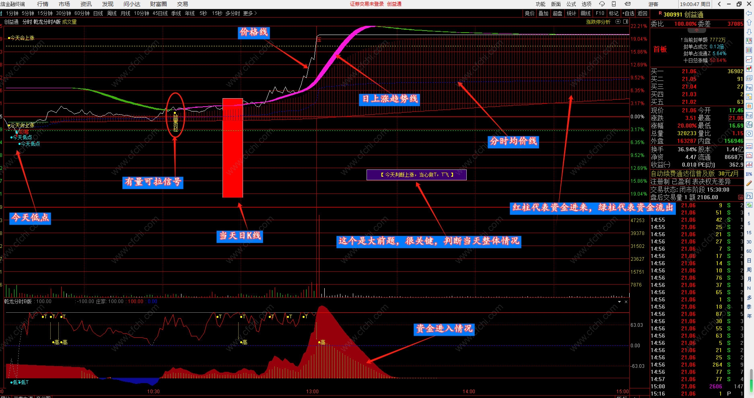Screen dimensions: 754x398
Task: Click the down arrow icon in the right sidebar
Action: (749, 32)
